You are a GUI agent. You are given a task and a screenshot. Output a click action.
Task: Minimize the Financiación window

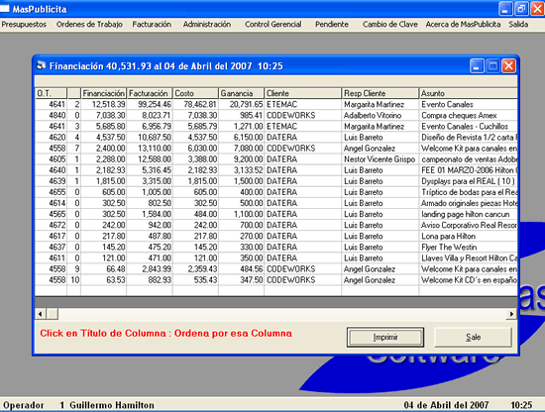pos(477,65)
